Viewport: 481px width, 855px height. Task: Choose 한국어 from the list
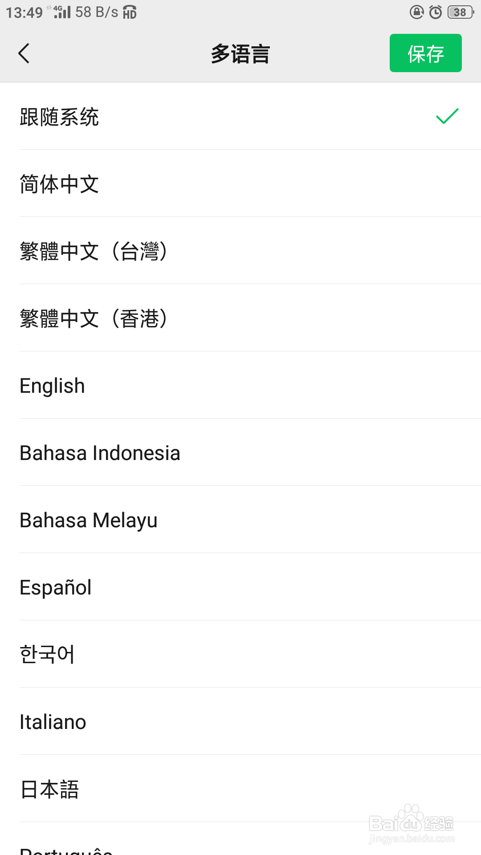click(47, 655)
